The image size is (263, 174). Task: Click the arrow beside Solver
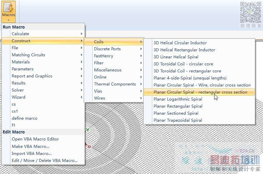click(x=82, y=90)
